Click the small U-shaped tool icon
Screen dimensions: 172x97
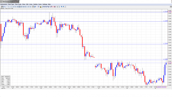coord(37,7)
